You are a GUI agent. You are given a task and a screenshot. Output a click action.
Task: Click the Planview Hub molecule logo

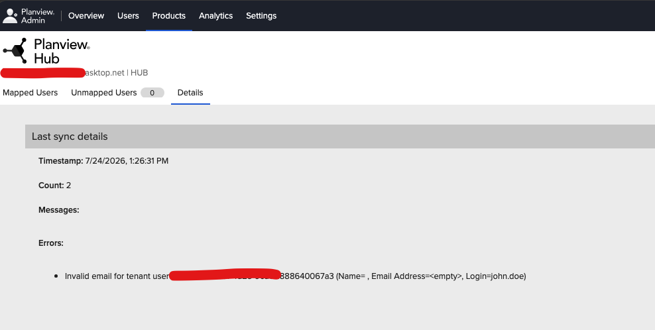(15, 50)
